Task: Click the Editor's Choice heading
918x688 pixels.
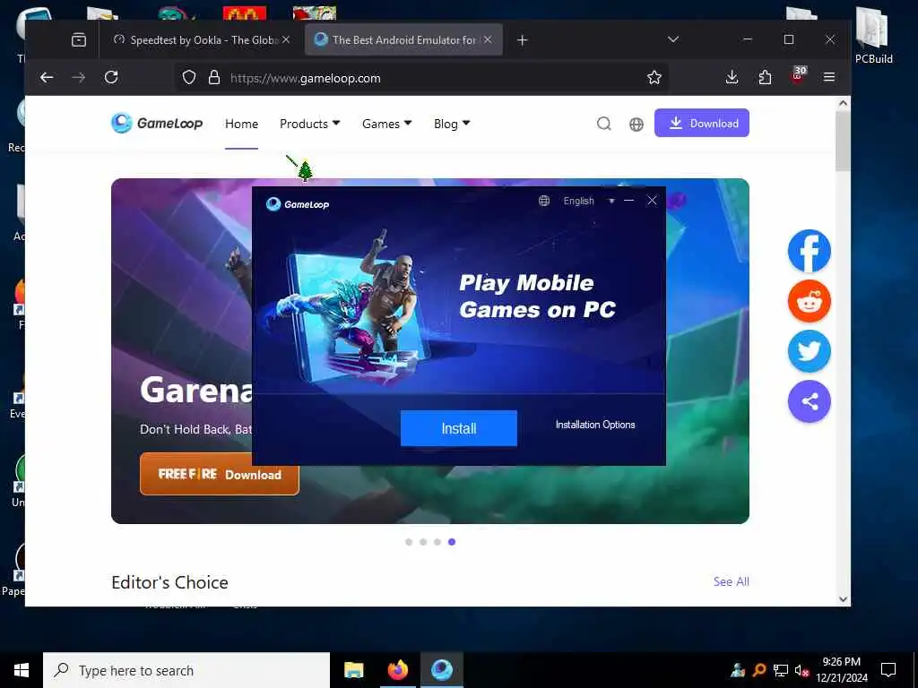Action: [x=169, y=582]
